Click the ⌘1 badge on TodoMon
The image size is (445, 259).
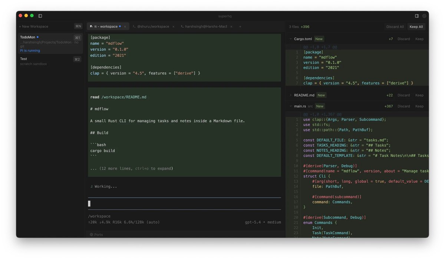tap(77, 38)
